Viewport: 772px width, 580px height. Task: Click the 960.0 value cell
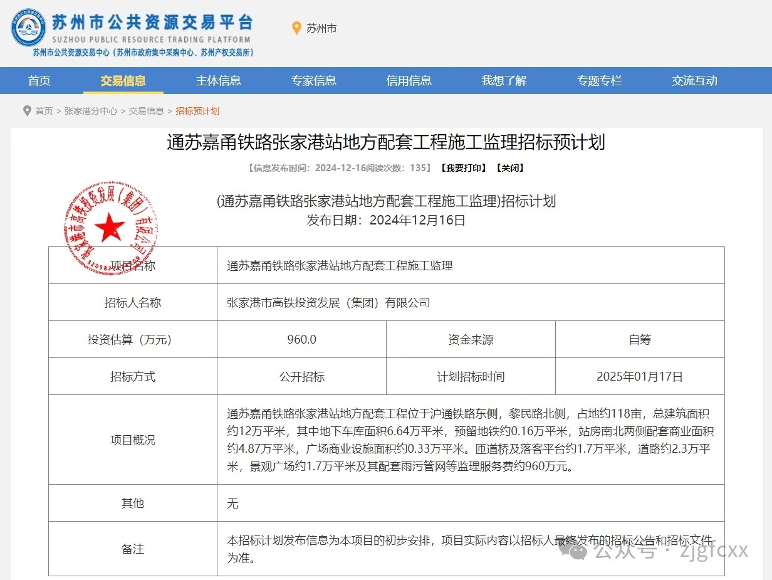(302, 340)
